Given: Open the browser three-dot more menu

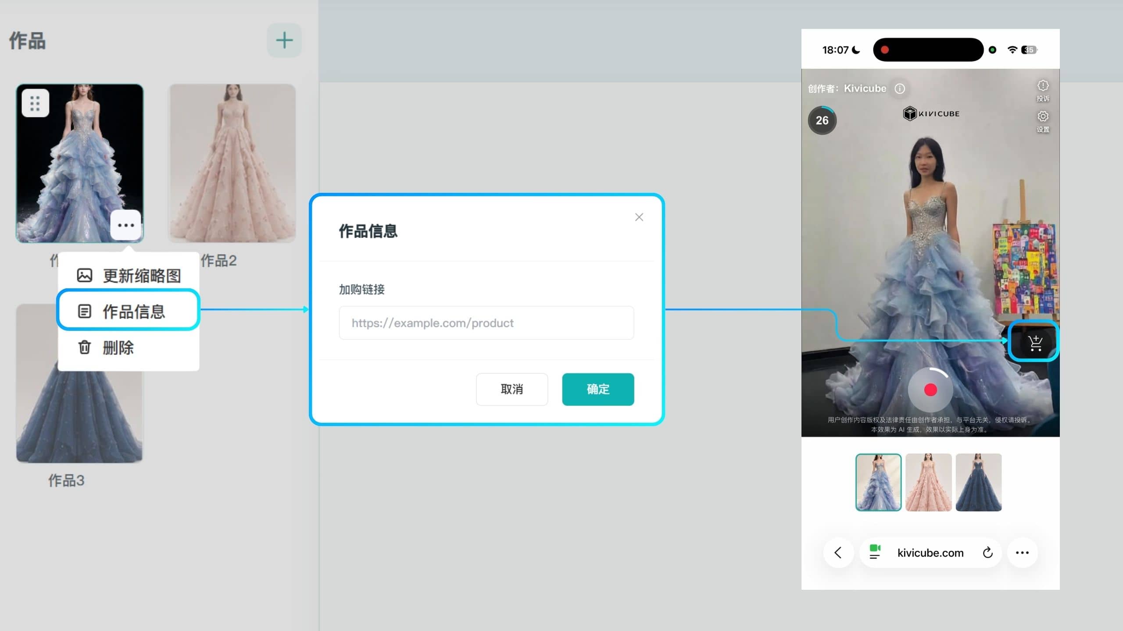Looking at the screenshot, I should 1022,553.
